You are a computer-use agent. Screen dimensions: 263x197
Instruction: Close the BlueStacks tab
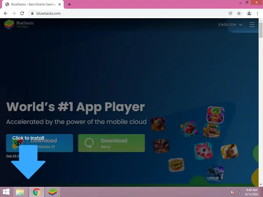point(60,4)
